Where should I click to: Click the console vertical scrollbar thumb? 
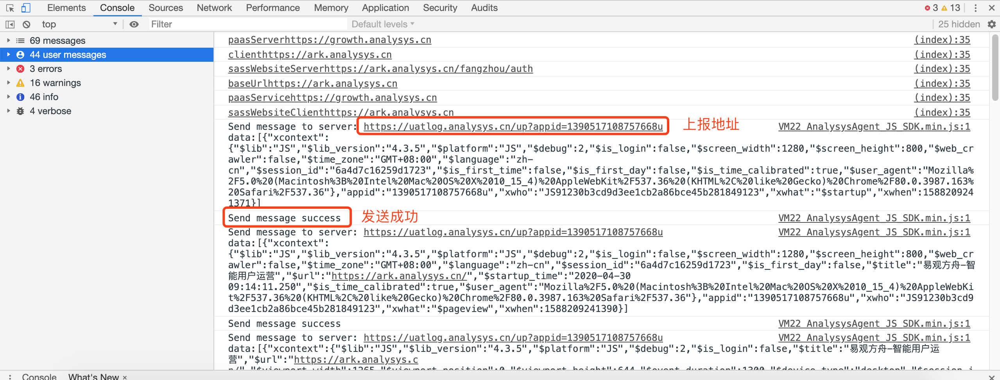tap(995, 67)
